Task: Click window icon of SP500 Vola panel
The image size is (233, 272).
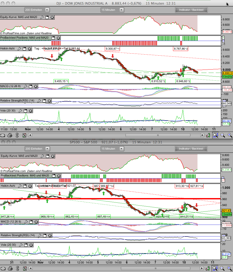Action: click(26, 245)
